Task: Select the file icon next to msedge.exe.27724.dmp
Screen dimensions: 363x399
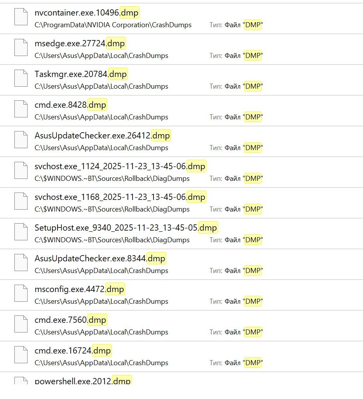Action: pyautogui.click(x=21, y=47)
